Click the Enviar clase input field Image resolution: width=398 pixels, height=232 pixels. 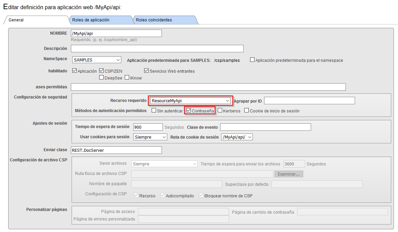(116, 150)
